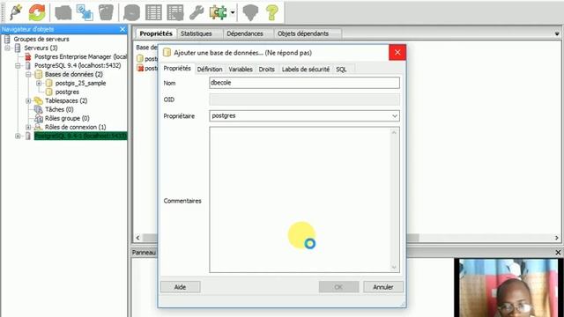564x317 pixels.
Task: Click the OK button
Action: [x=338, y=287]
